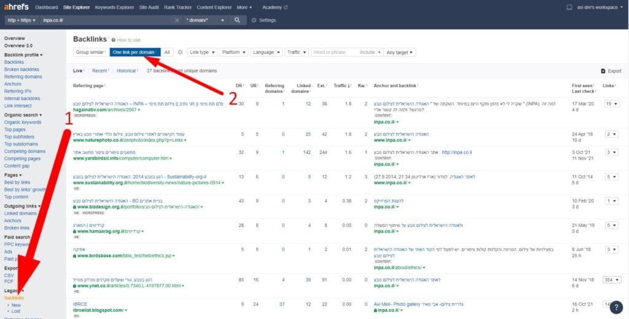Click in the inpa.co.il URL search field

[x=106, y=20]
